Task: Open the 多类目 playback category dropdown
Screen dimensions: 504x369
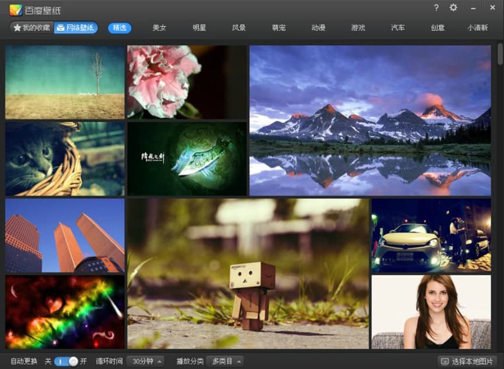Action: [x=226, y=361]
